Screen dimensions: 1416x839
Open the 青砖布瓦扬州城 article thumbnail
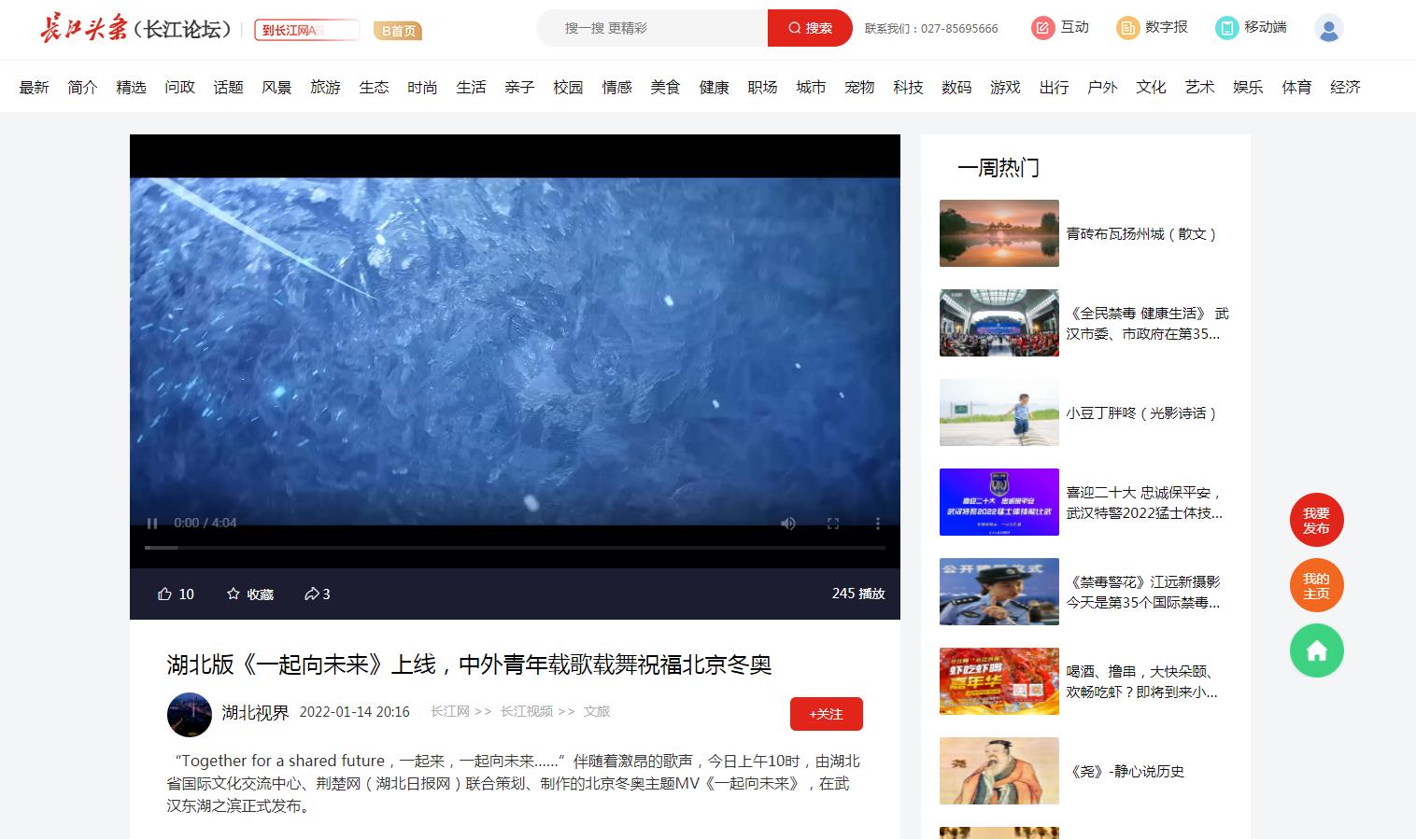(999, 233)
